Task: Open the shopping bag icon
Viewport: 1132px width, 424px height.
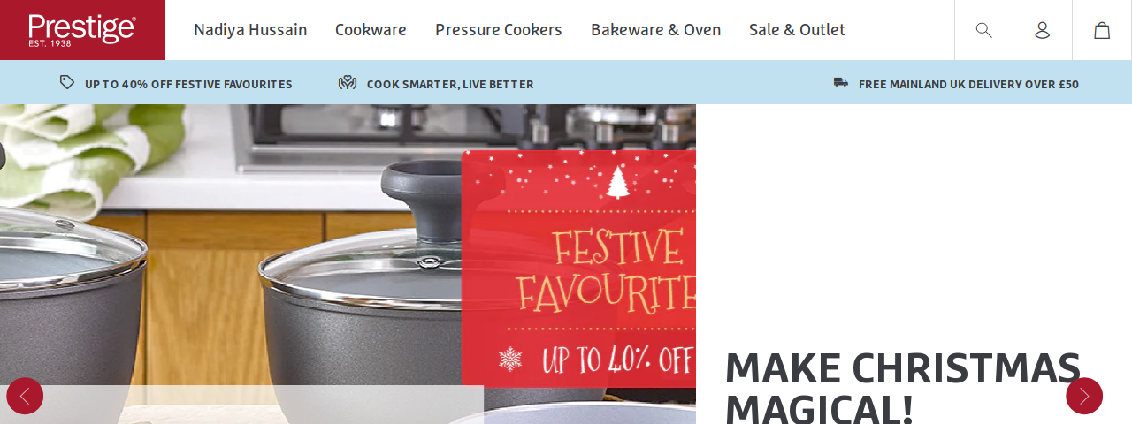Action: coord(1102,30)
